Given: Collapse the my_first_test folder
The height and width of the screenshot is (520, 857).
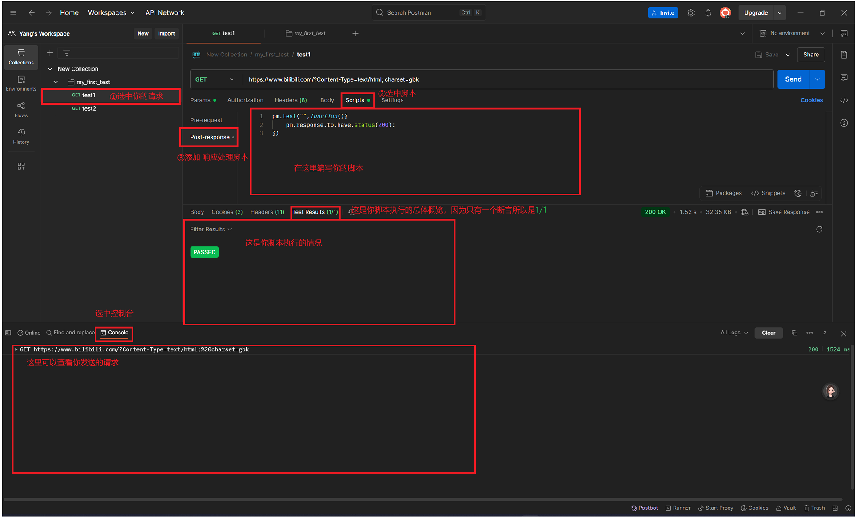Looking at the screenshot, I should [x=56, y=82].
